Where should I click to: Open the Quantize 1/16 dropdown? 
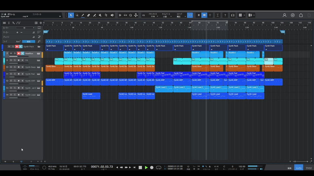[153, 17]
